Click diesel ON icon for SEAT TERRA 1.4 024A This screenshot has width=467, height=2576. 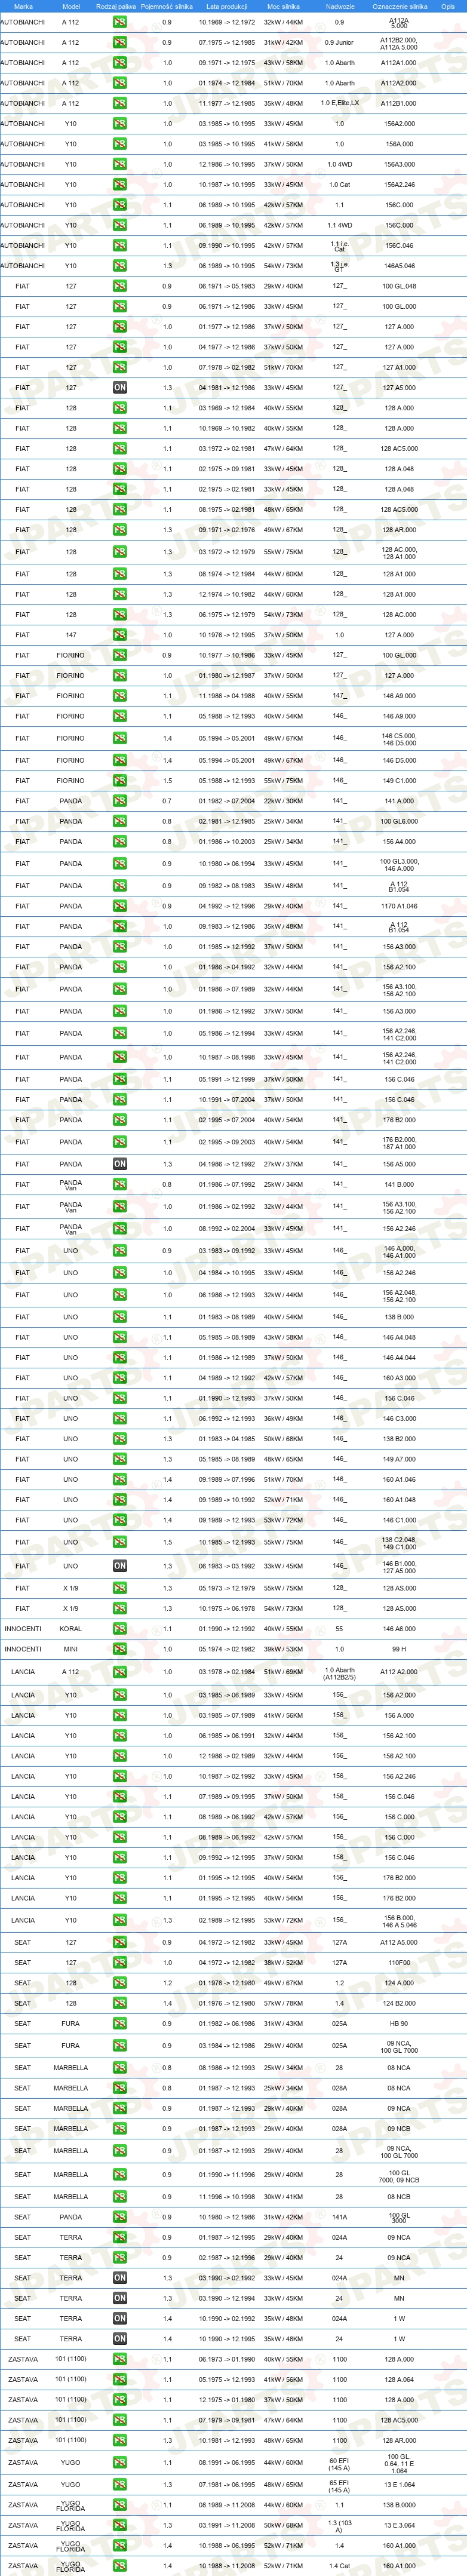[120, 2318]
